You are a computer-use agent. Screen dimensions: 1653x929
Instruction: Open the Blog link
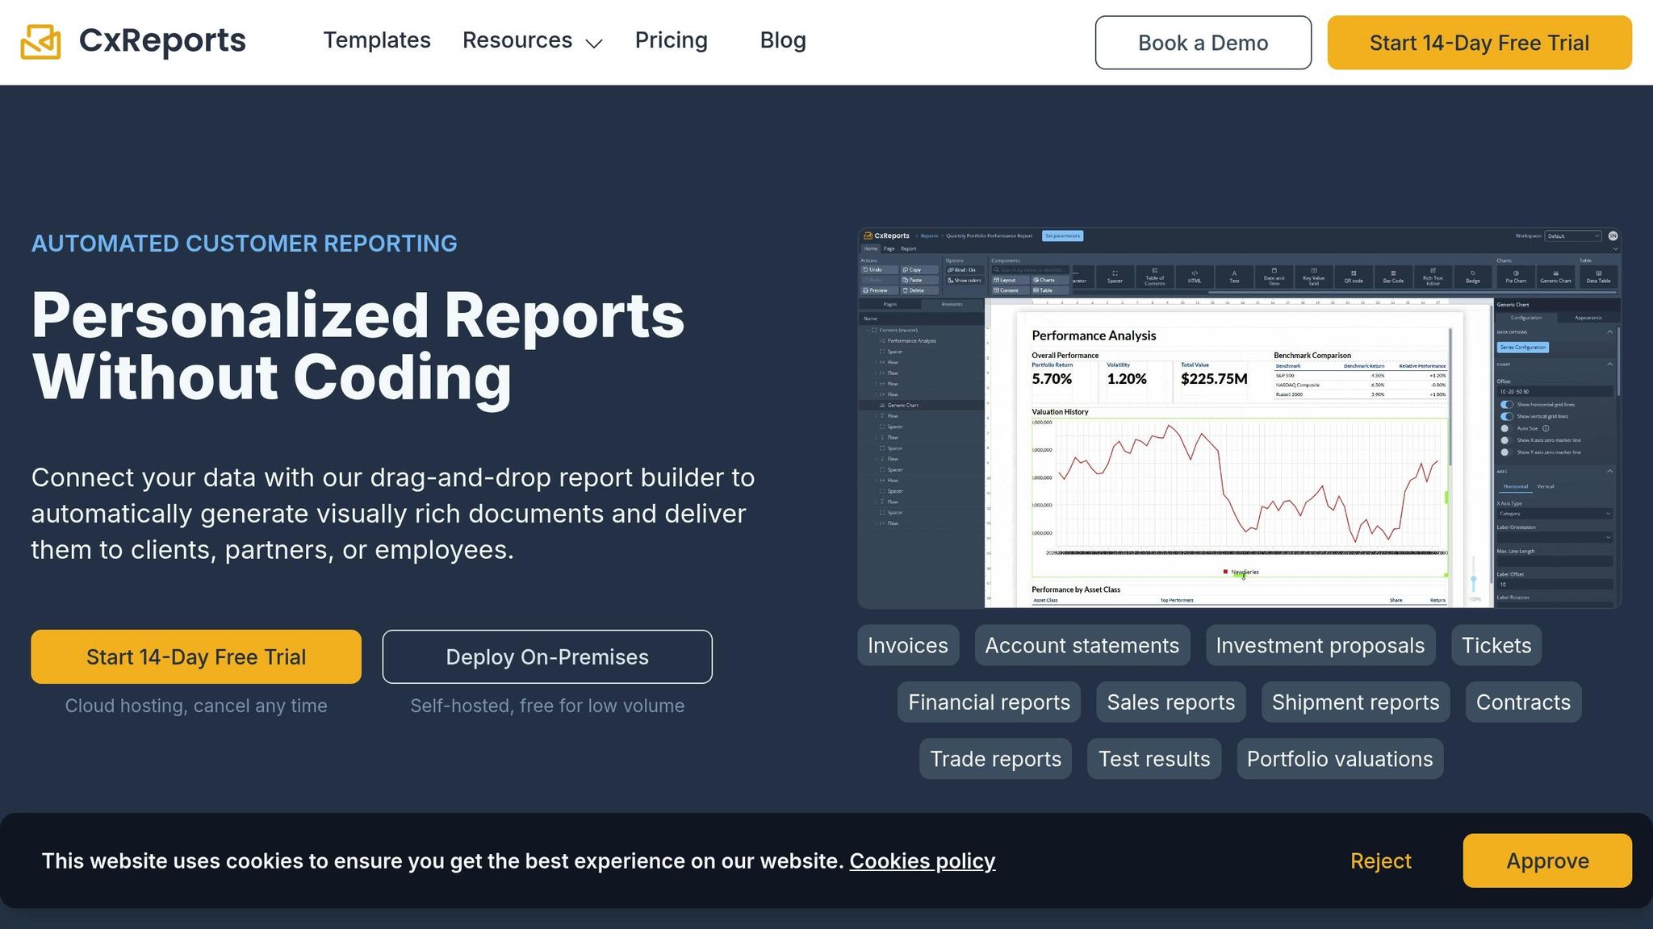[783, 40]
